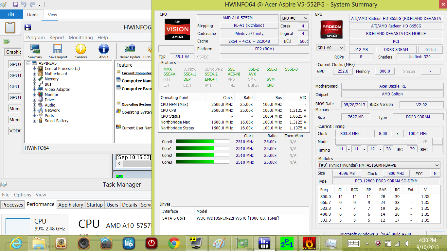Switch to Paint via taskbar palette icon
447x251 pixels.
(x=219, y=243)
